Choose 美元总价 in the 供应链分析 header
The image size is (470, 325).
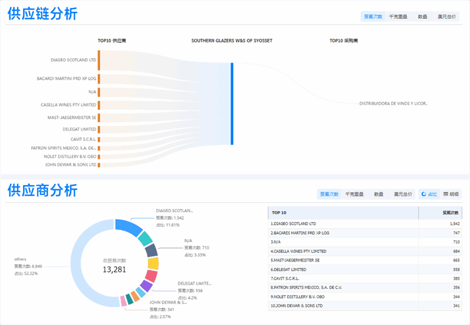(446, 16)
